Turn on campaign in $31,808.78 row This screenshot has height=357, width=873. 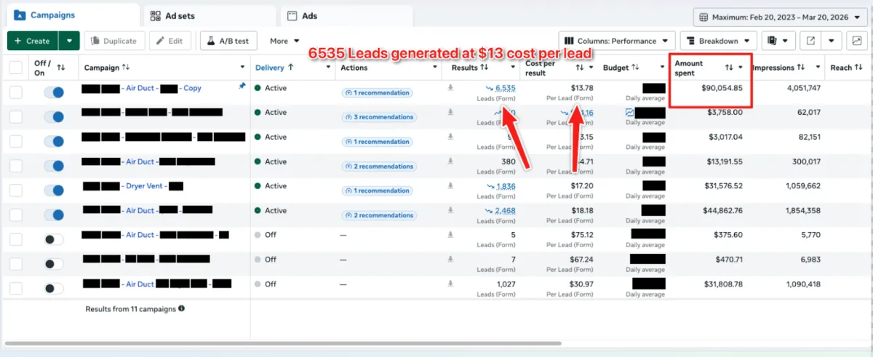(54, 288)
